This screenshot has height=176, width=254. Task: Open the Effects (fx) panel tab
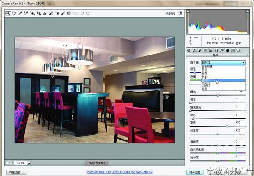(x=222, y=50)
